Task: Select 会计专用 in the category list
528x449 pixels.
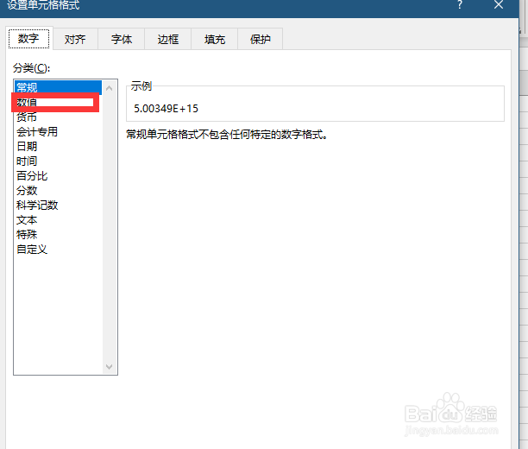Action: (58, 131)
